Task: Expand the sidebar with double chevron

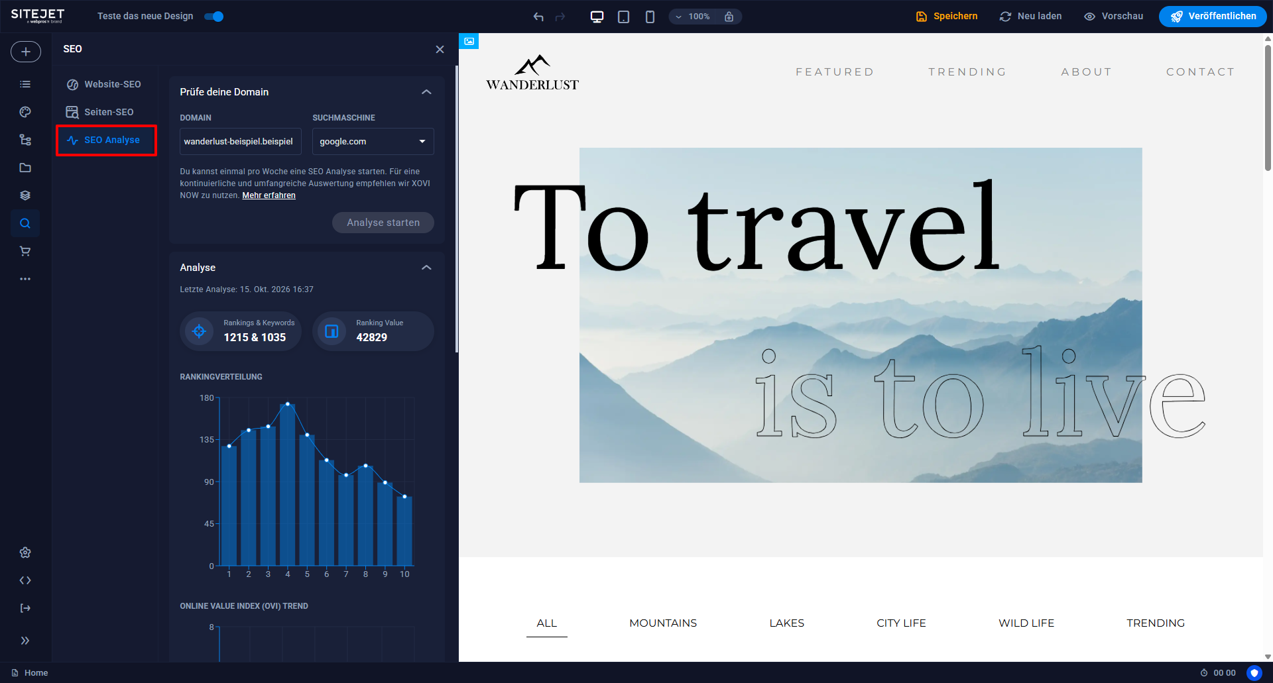Action: 25,641
